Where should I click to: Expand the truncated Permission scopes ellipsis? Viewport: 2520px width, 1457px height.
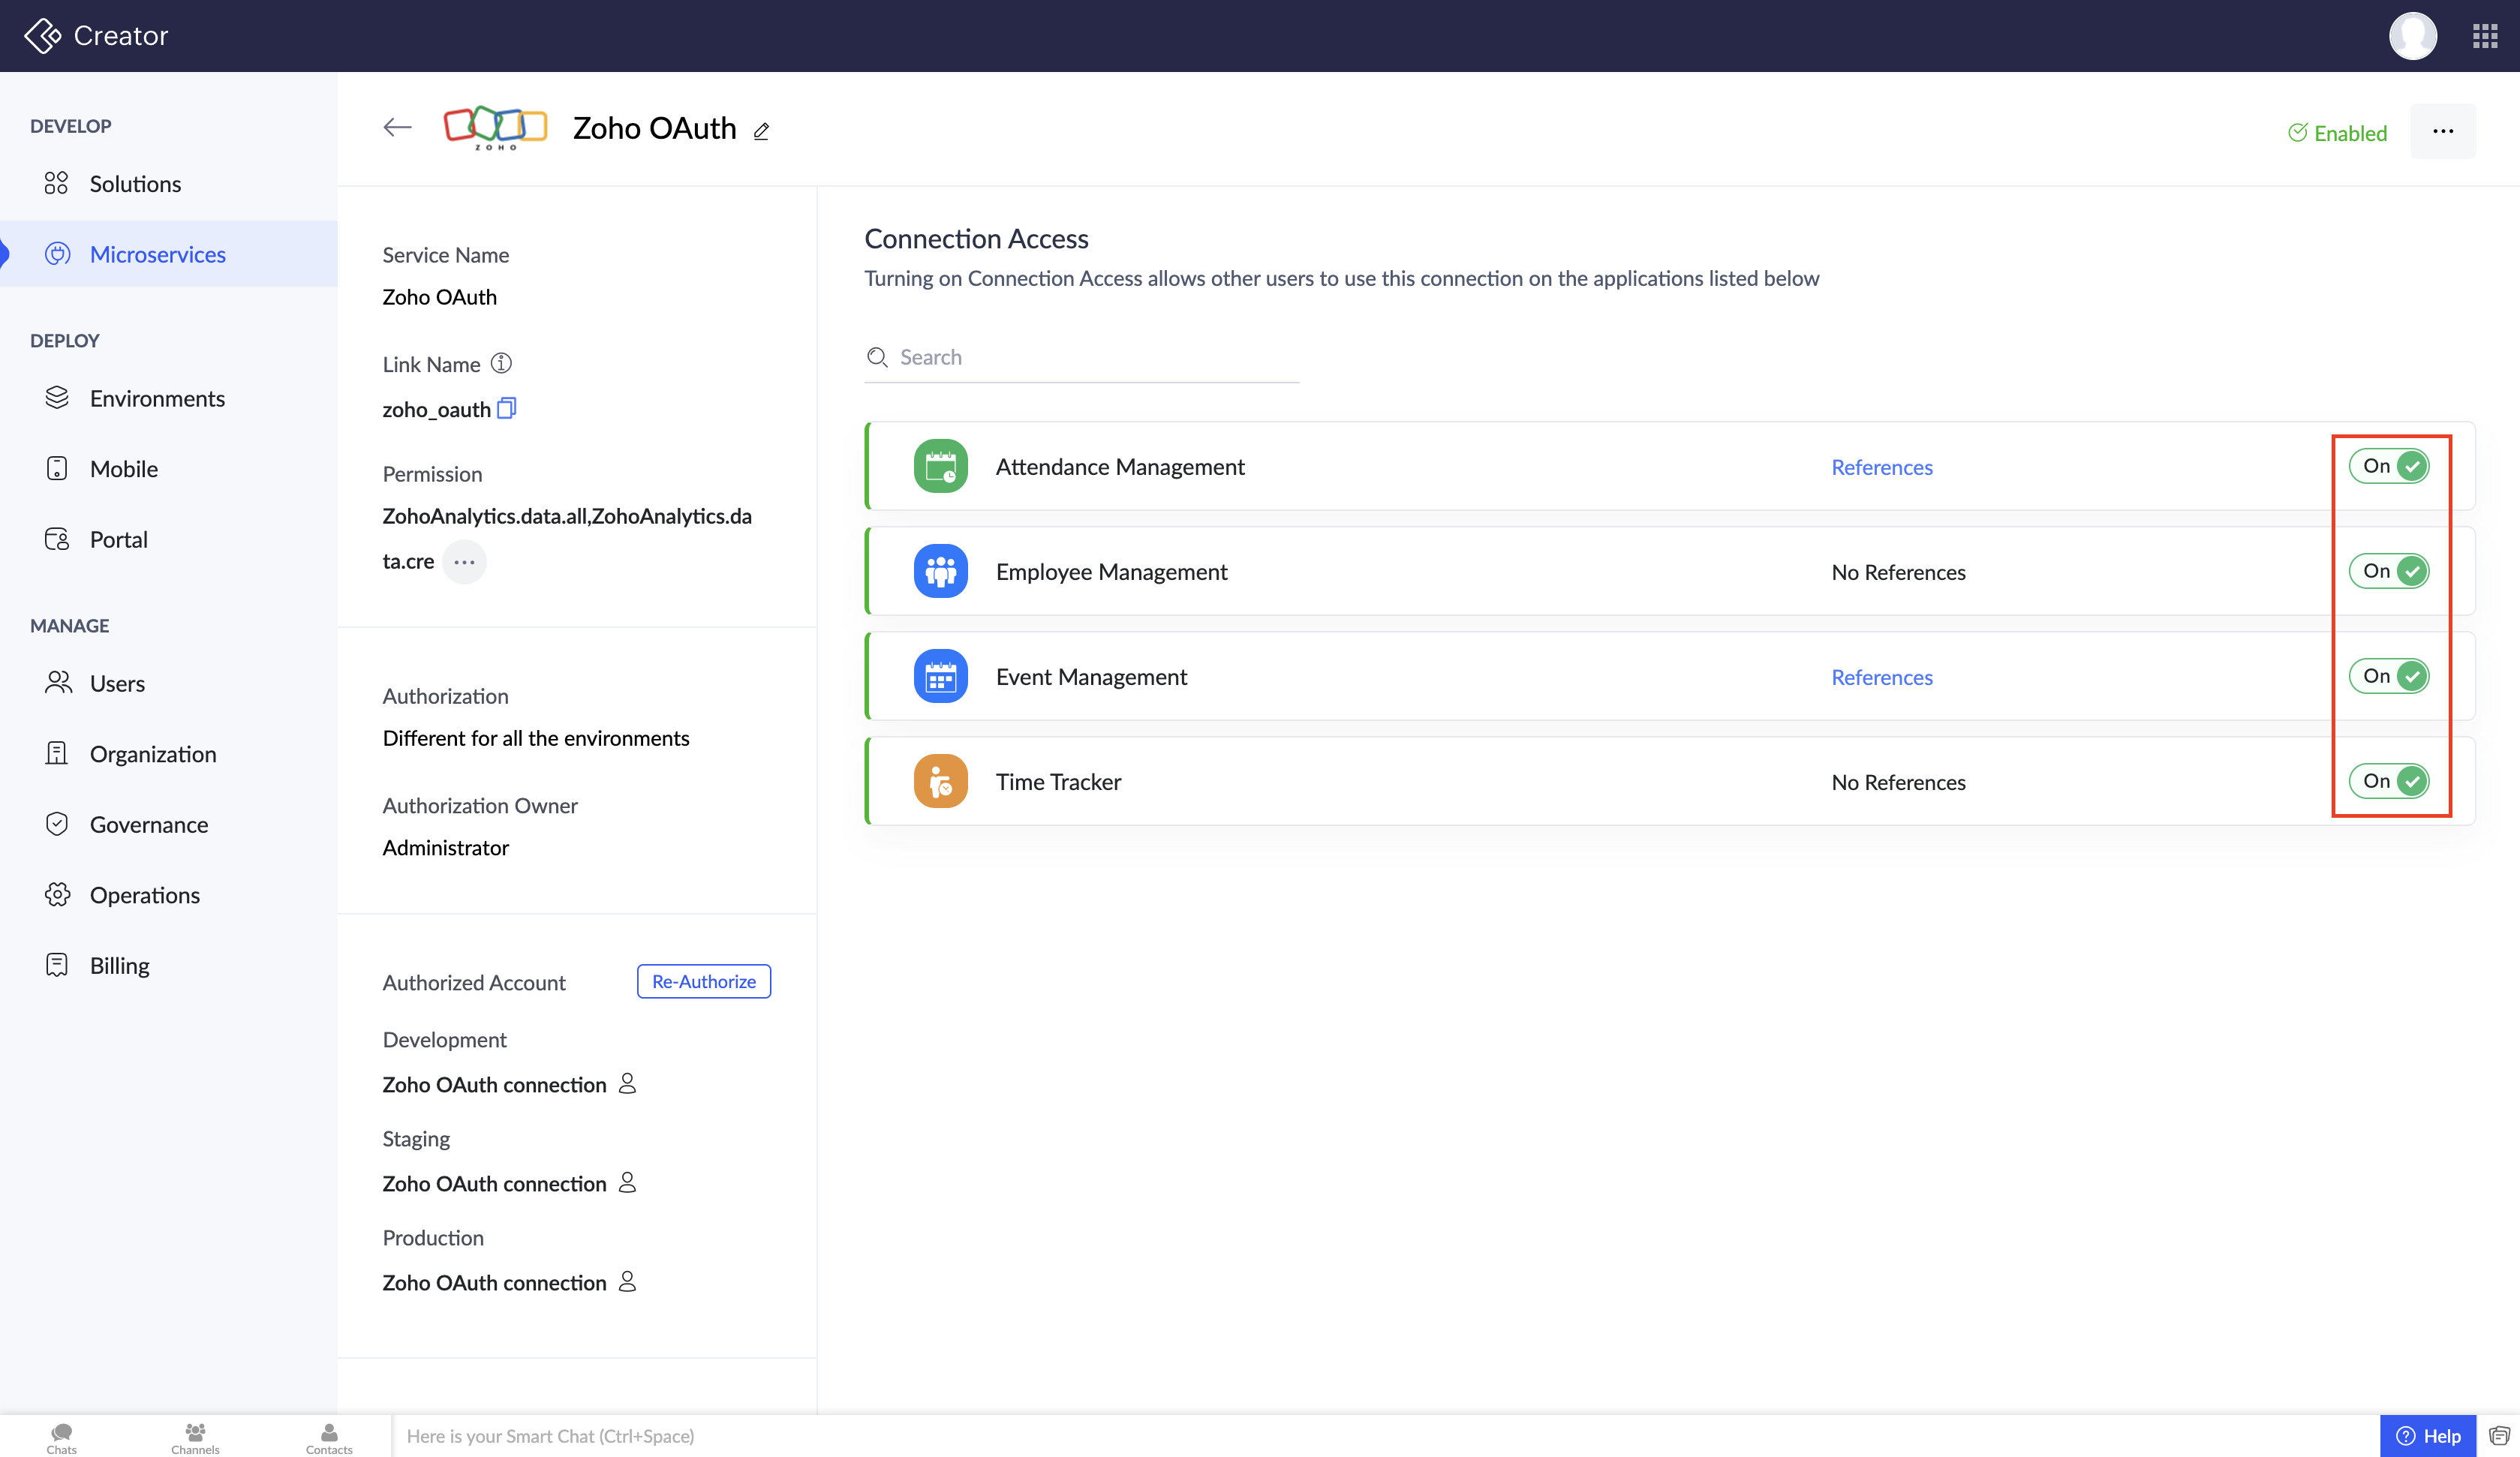click(464, 562)
